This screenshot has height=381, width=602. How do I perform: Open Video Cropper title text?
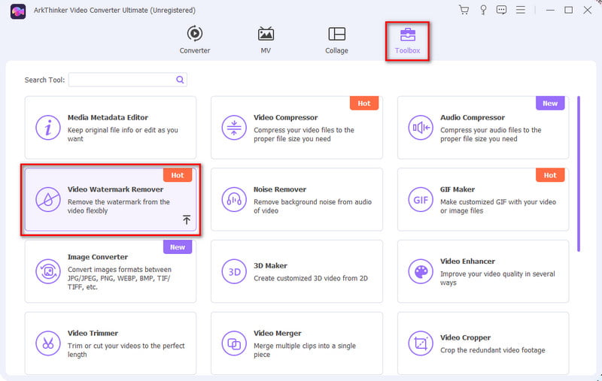coord(465,337)
